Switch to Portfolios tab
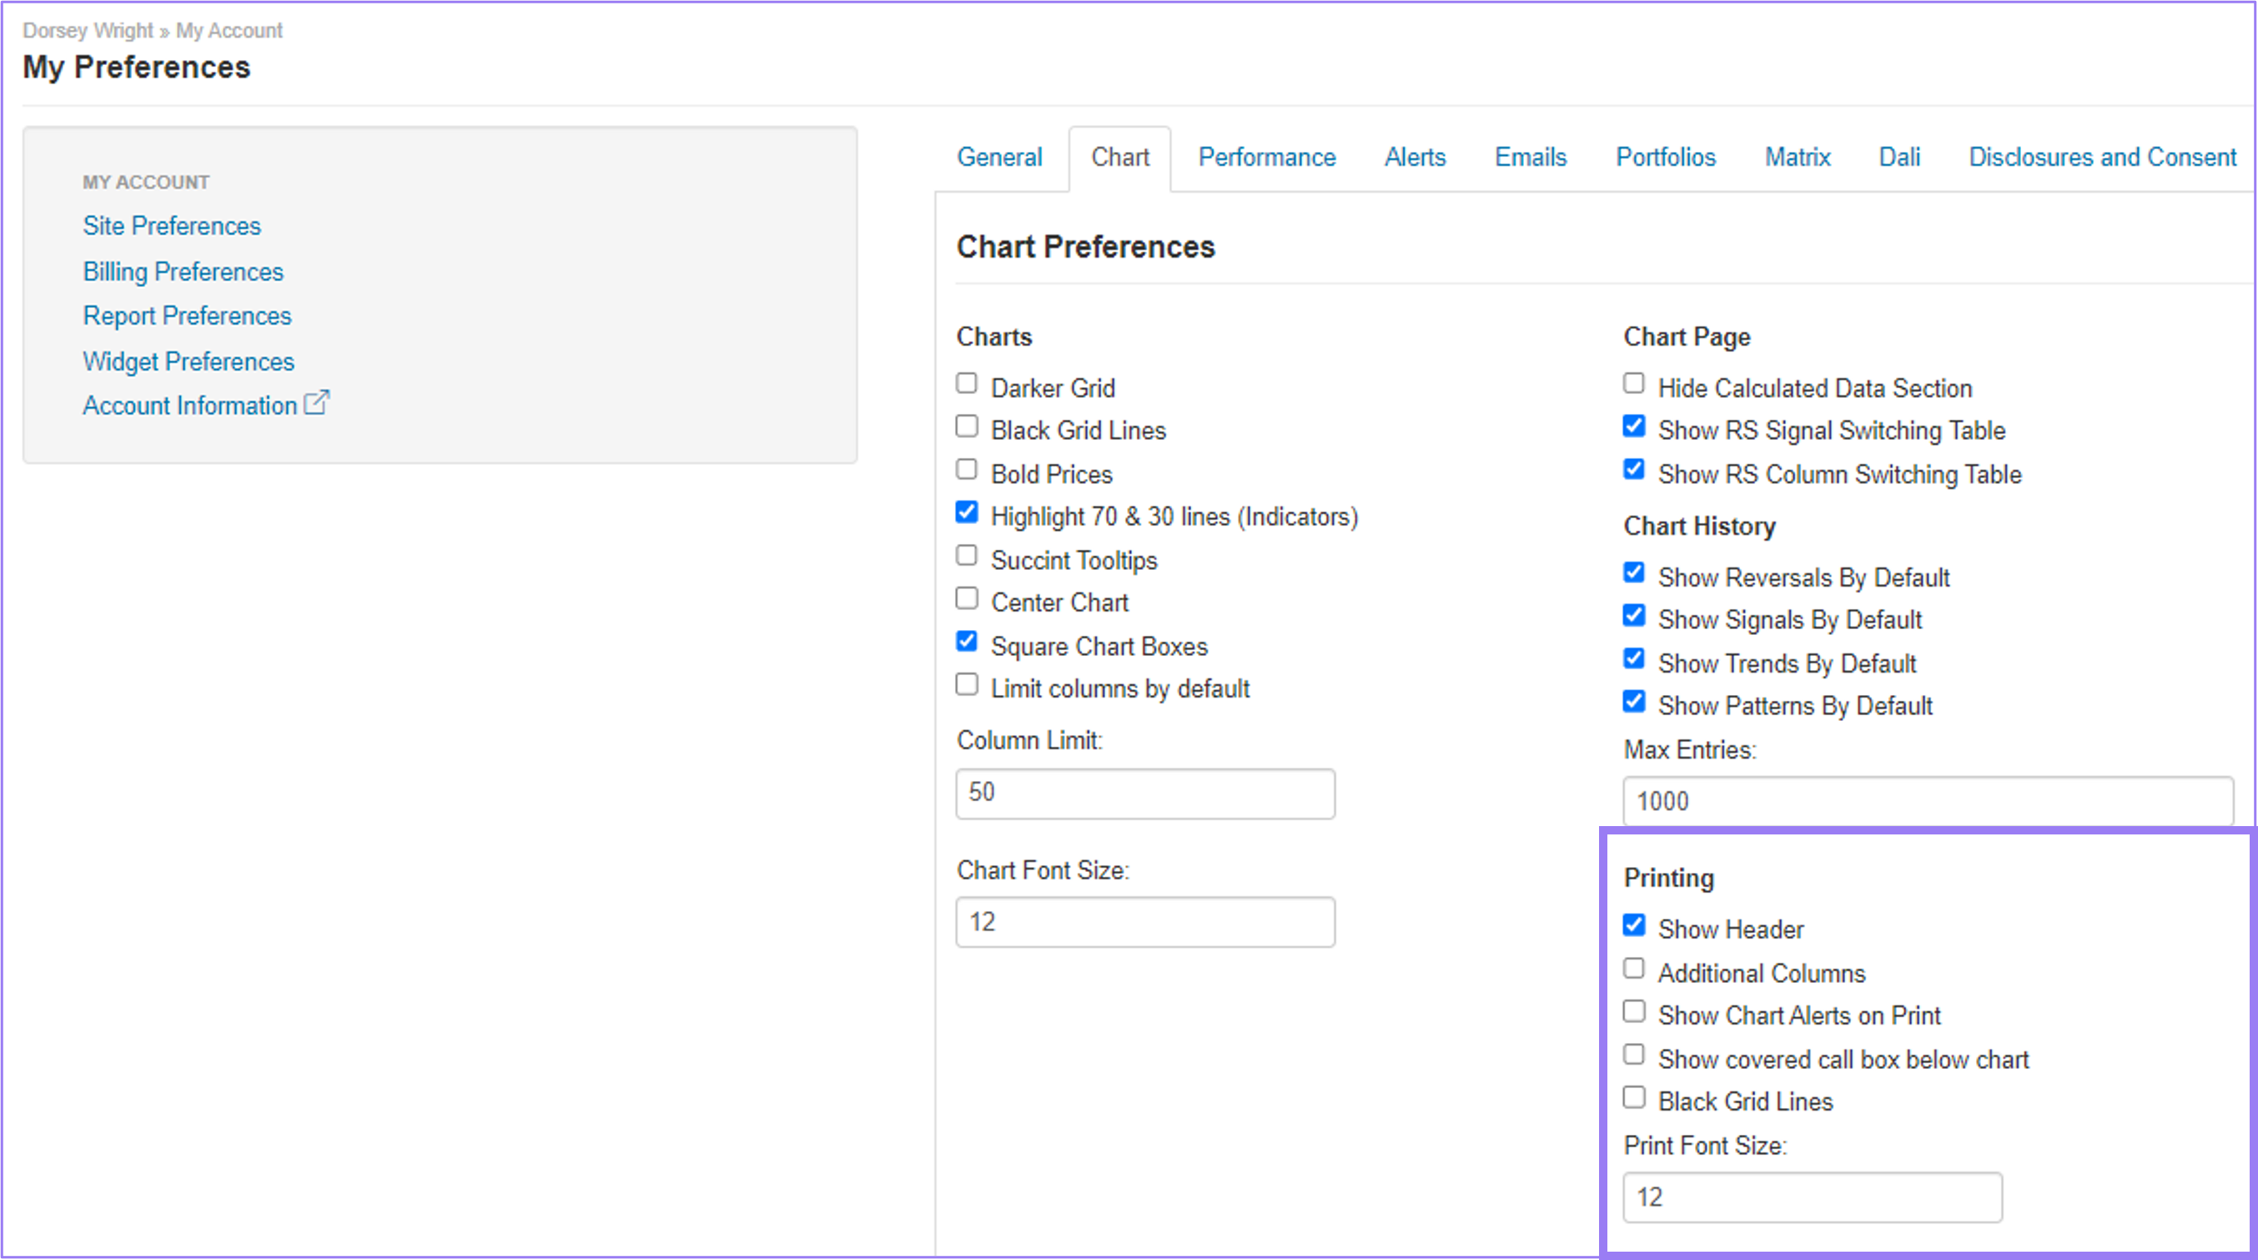The image size is (2258, 1260). (x=1666, y=157)
